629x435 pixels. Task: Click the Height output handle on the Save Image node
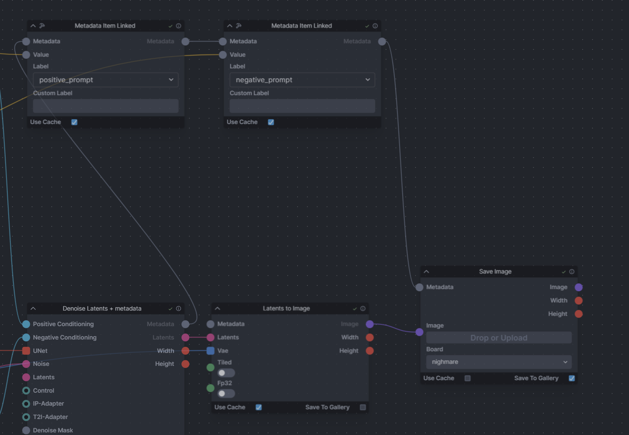[x=578, y=314]
